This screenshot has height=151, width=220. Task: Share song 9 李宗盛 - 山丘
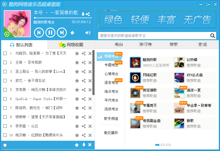click(x=83, y=126)
